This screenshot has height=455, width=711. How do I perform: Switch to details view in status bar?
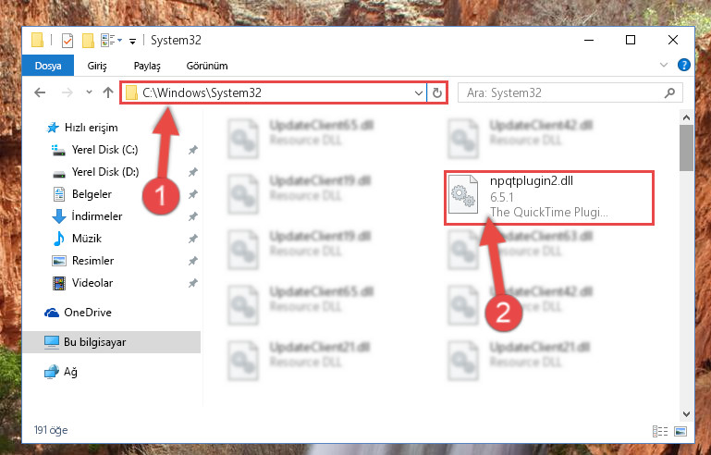(660, 431)
